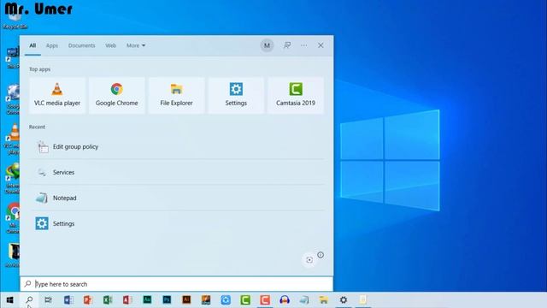Open the blue circular app on taskbar
547x308 pixels.
(x=226, y=299)
